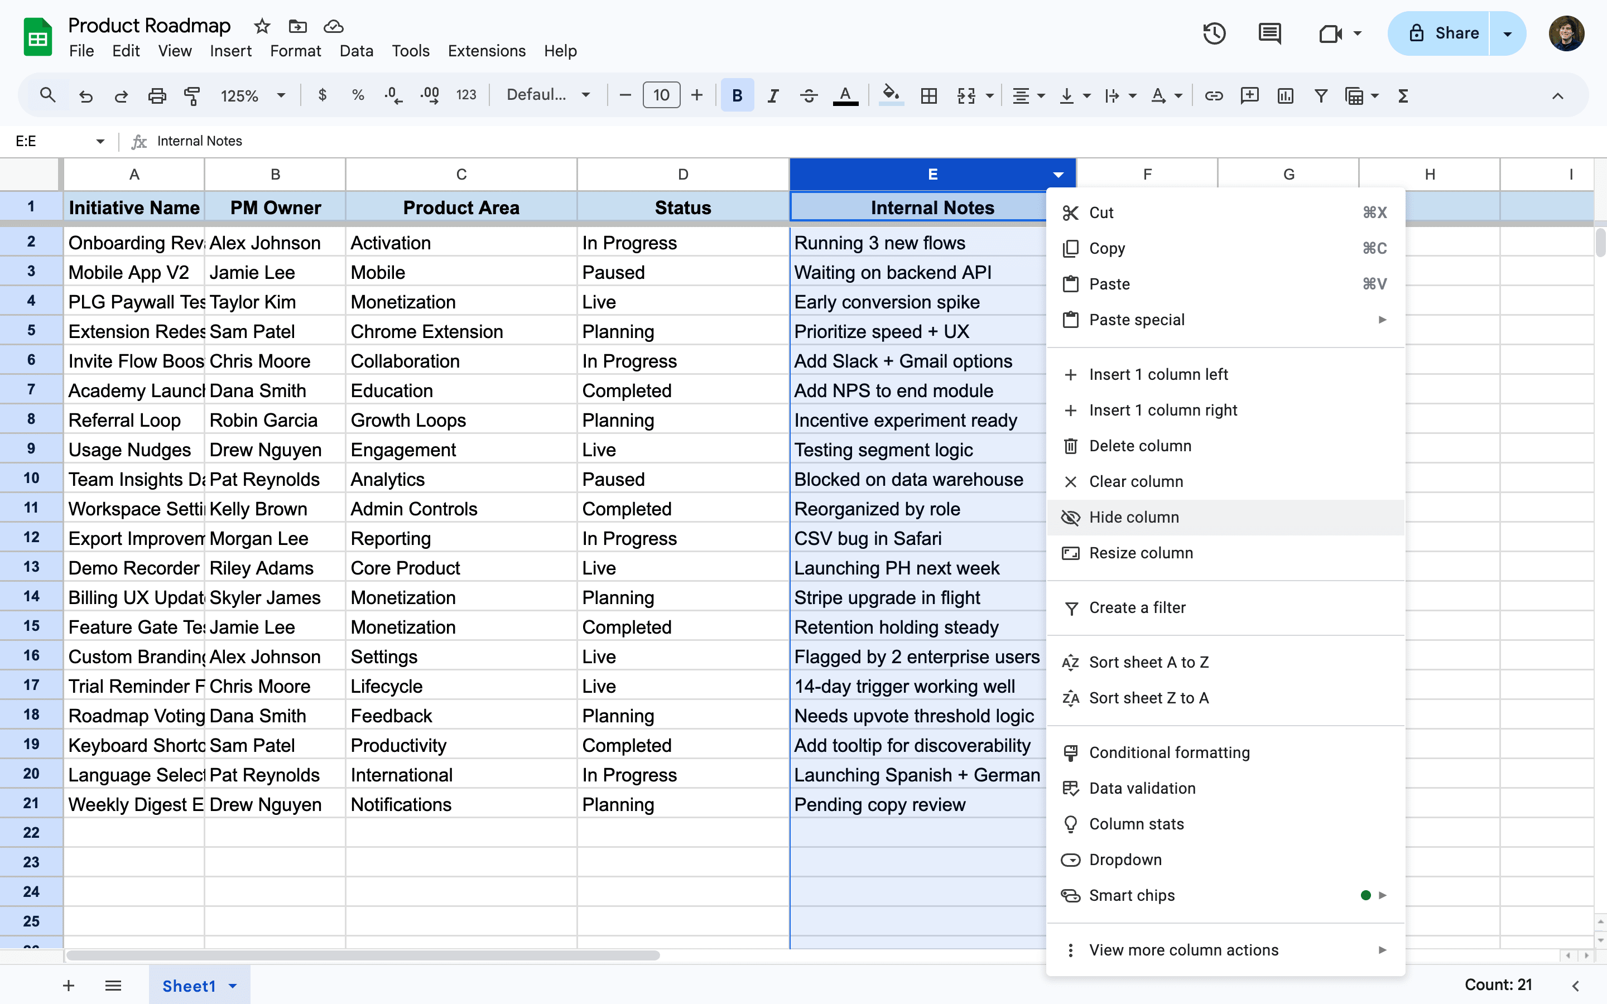Screen dimensions: 1607x1004
Task: Click the insert comment icon
Action: (1250, 96)
